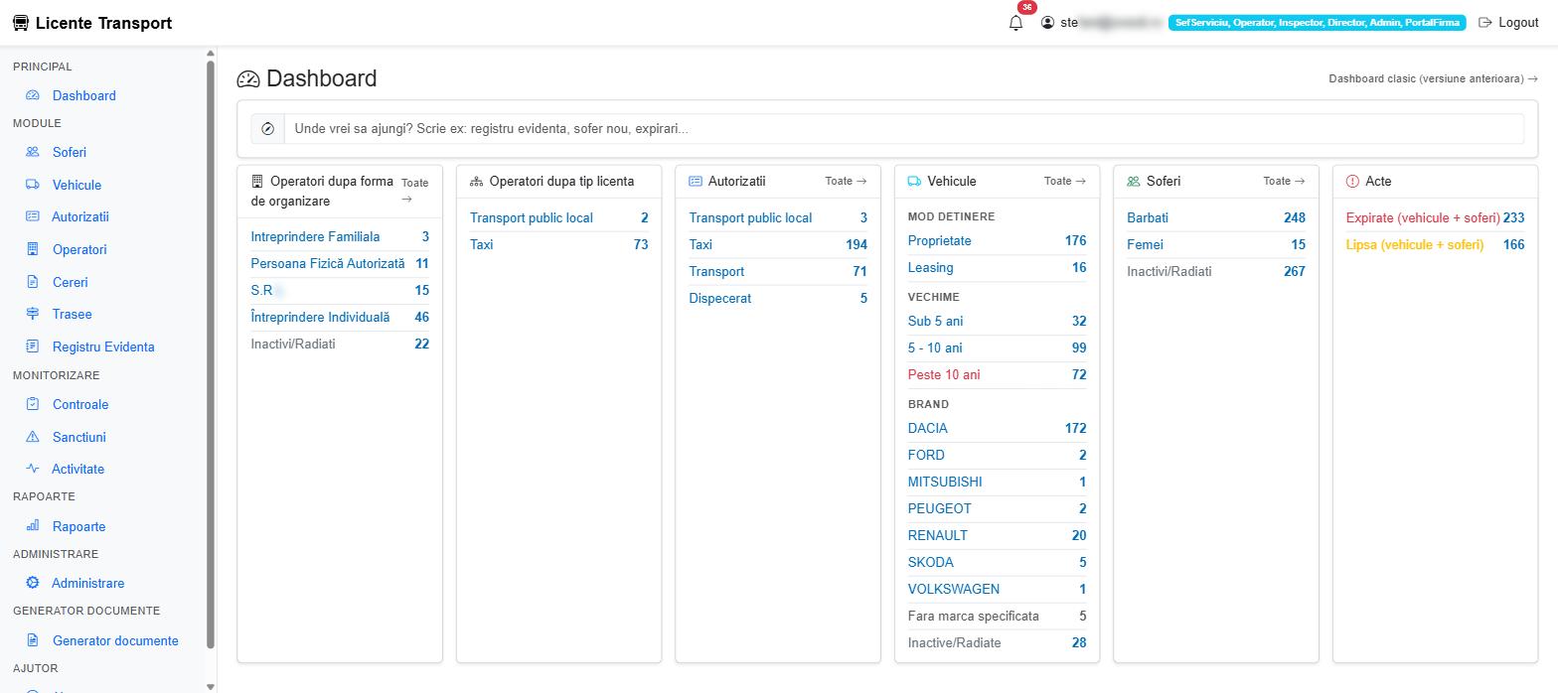Click the Soferi people icon in sidebar
The width and height of the screenshot is (1558, 693).
(33, 152)
